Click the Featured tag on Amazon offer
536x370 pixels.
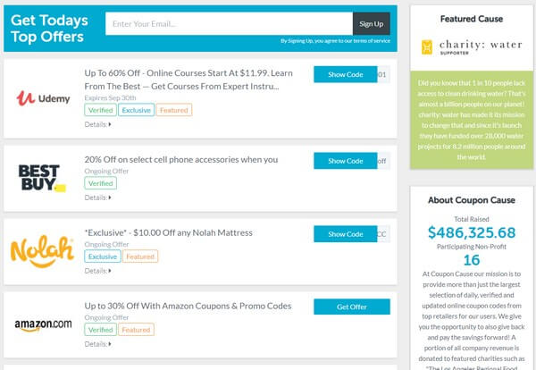click(136, 330)
